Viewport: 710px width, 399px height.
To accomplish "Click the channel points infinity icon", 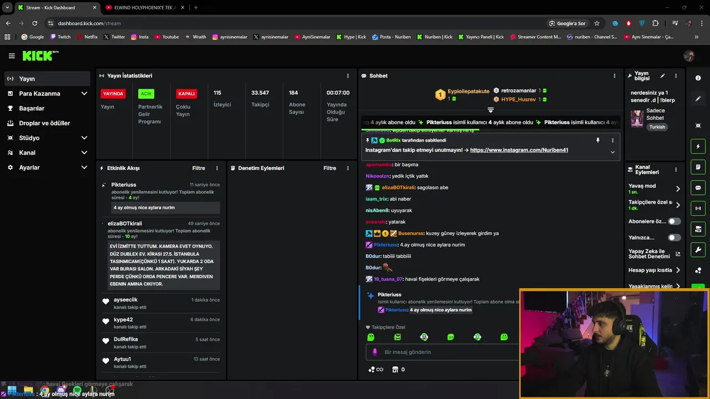I will point(376,370).
